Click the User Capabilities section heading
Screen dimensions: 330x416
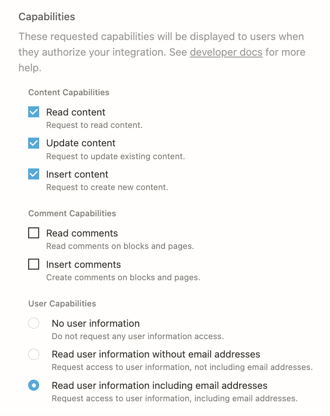coord(62,303)
